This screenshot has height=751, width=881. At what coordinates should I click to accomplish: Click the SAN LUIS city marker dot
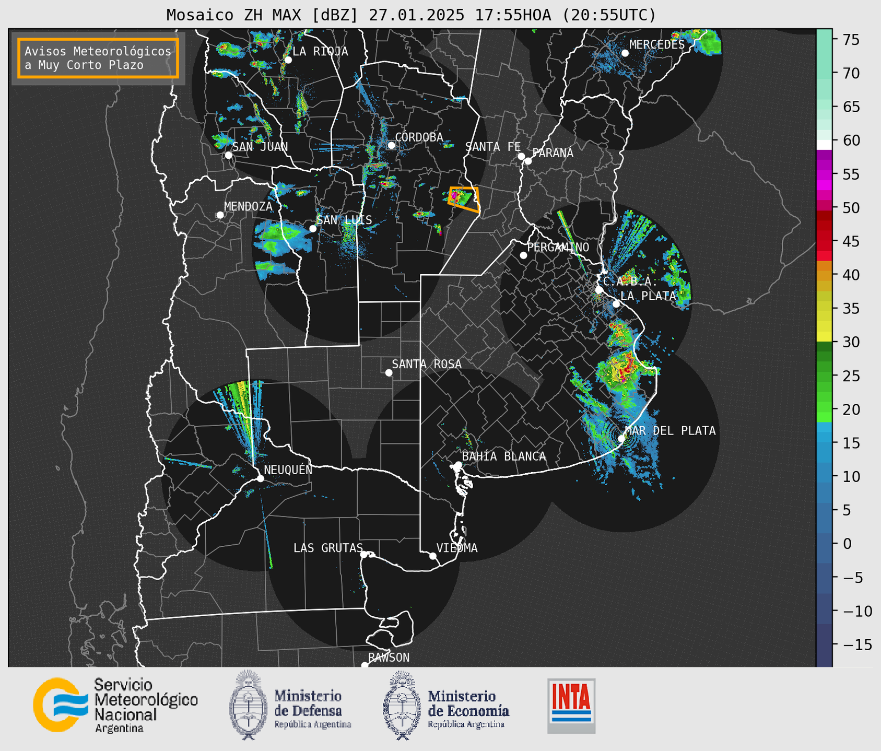click(x=313, y=228)
